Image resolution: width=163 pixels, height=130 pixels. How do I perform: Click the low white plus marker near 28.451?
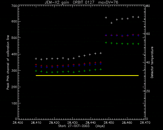click(112, 23)
